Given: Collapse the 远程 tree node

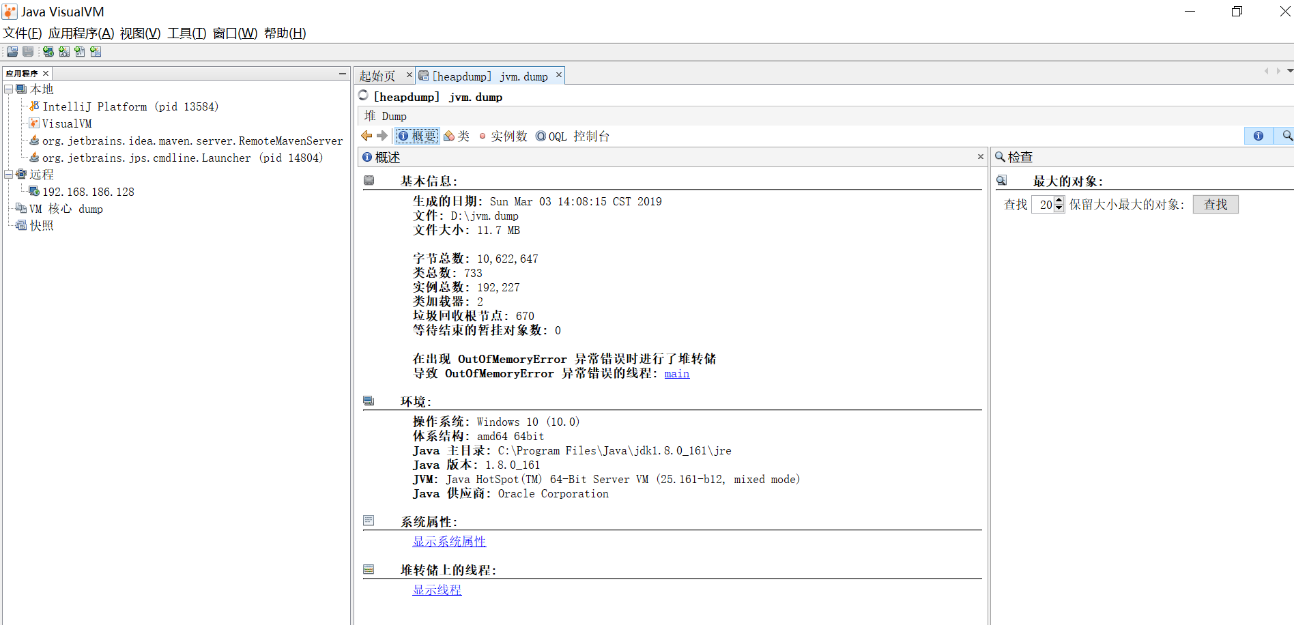Looking at the screenshot, I should tap(8, 174).
